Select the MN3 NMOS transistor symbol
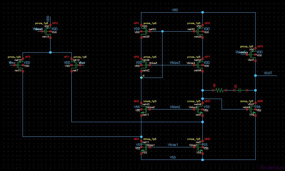The image size is (285, 171). [x=199, y=109]
